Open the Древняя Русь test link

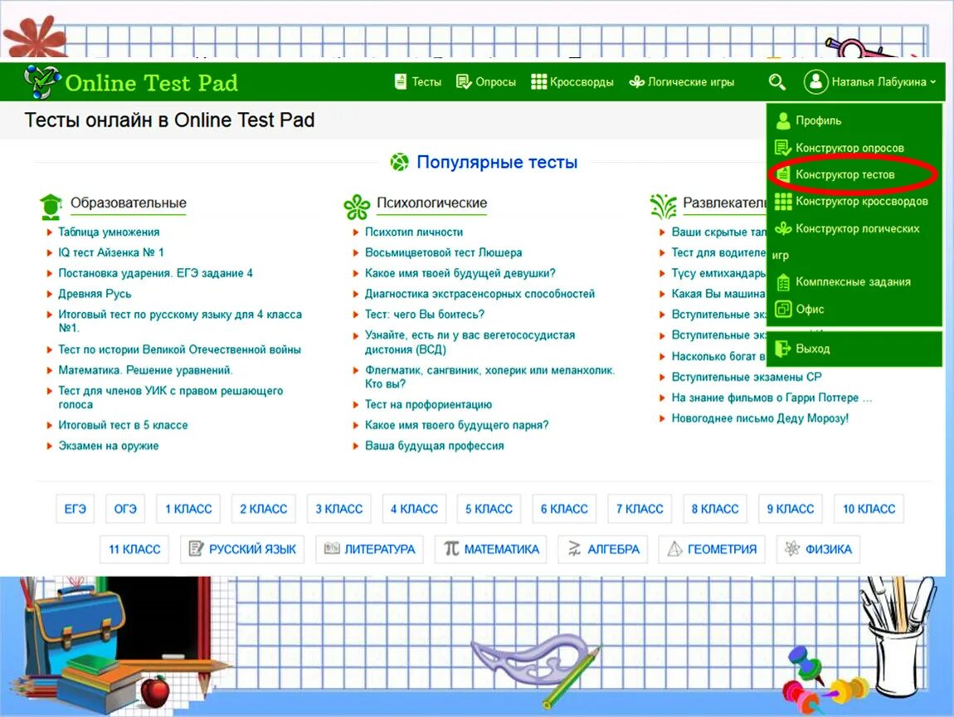(x=95, y=294)
